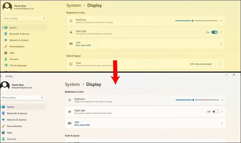Open HDR row chevron in yellow-tinted window
This screenshot has width=241, height=143.
click(x=221, y=44)
